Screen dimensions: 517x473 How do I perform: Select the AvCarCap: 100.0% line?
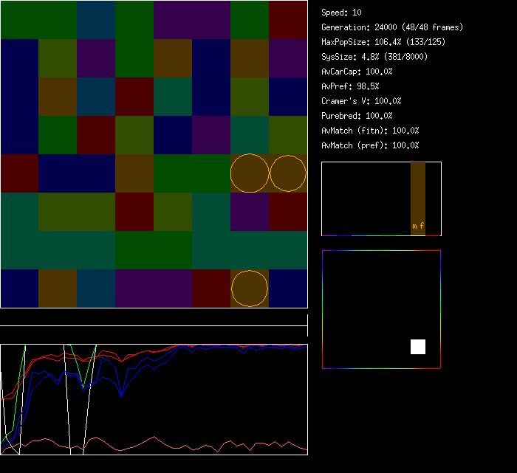[357, 72]
